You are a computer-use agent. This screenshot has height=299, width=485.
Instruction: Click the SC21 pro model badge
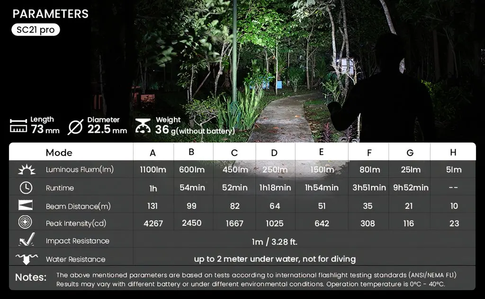tap(36, 30)
